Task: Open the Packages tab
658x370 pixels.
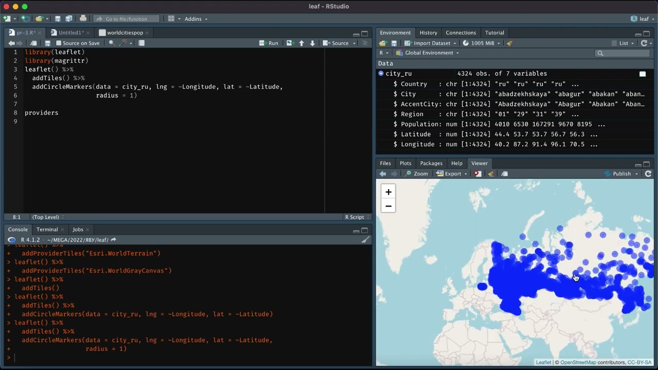Action: (x=431, y=163)
